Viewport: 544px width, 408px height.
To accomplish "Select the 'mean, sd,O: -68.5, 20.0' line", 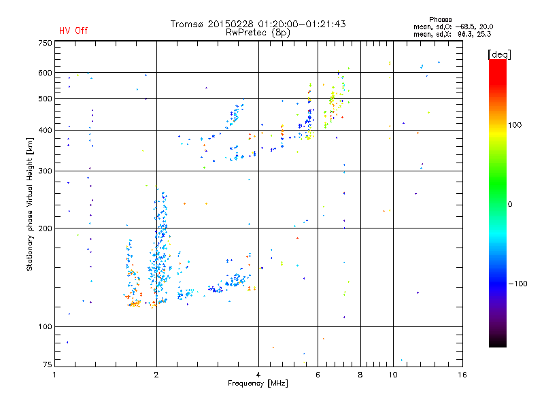I will pyautogui.click(x=453, y=27).
